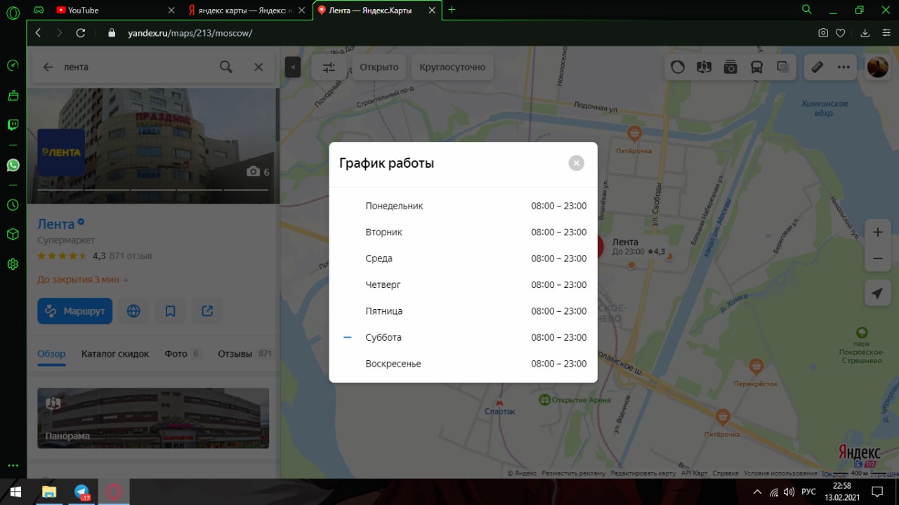Reload the page
Viewport: 899px width, 505px height.
click(80, 33)
